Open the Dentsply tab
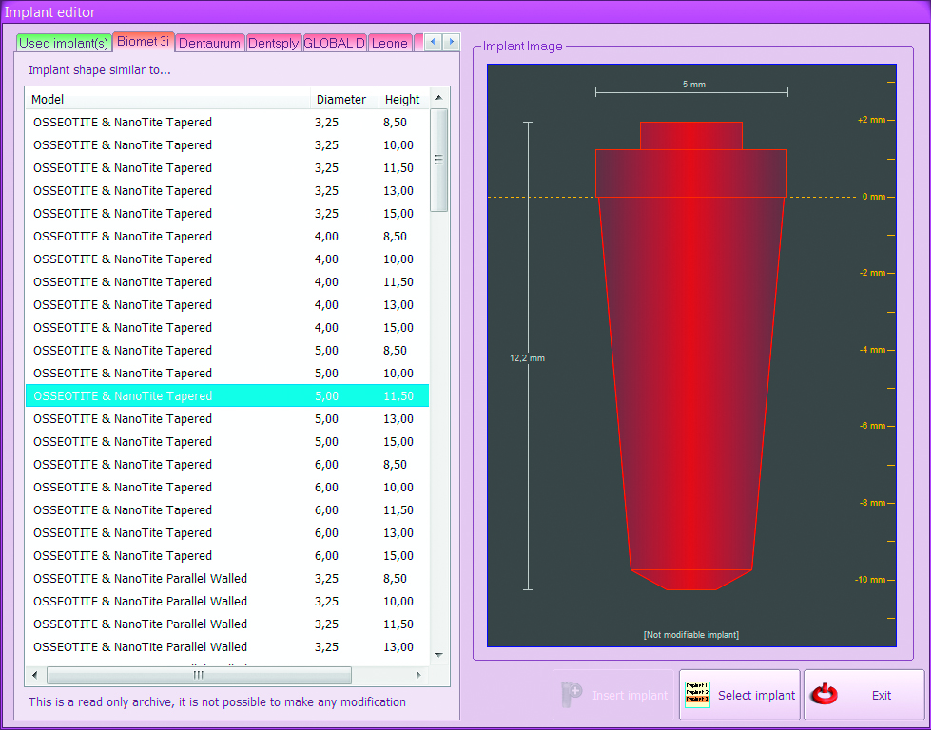The height and width of the screenshot is (730, 932). pyautogui.click(x=274, y=43)
